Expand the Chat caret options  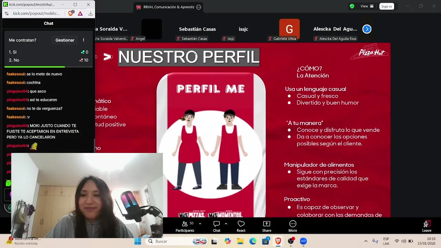coord(226,224)
